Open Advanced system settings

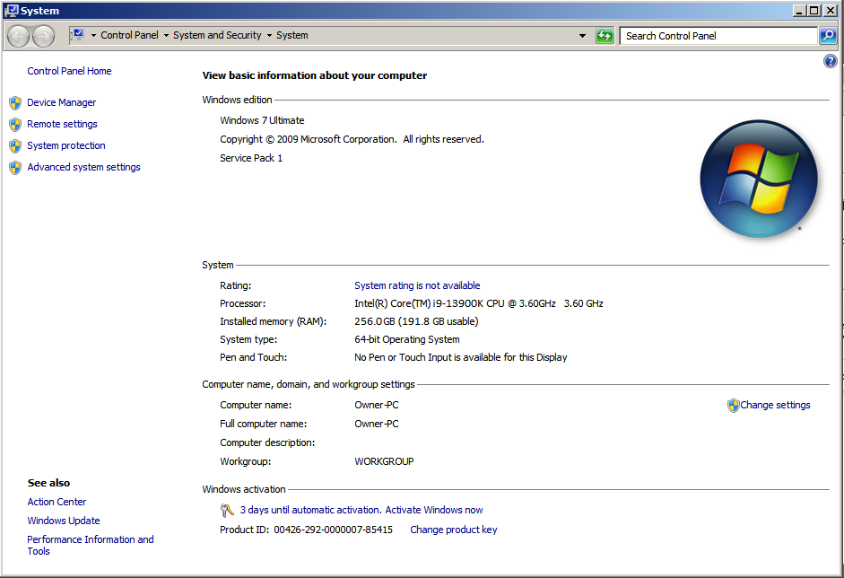click(x=83, y=167)
